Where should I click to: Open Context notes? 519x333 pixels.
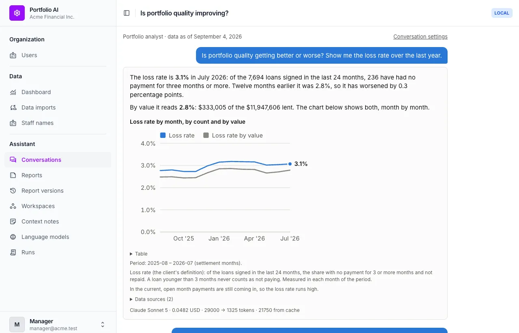click(x=58, y=221)
